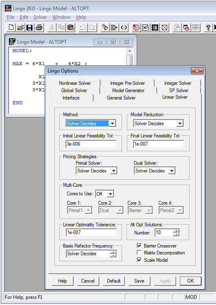Click the Find flashlight icon
This screenshot has height=305, width=216.
pos(105,27)
